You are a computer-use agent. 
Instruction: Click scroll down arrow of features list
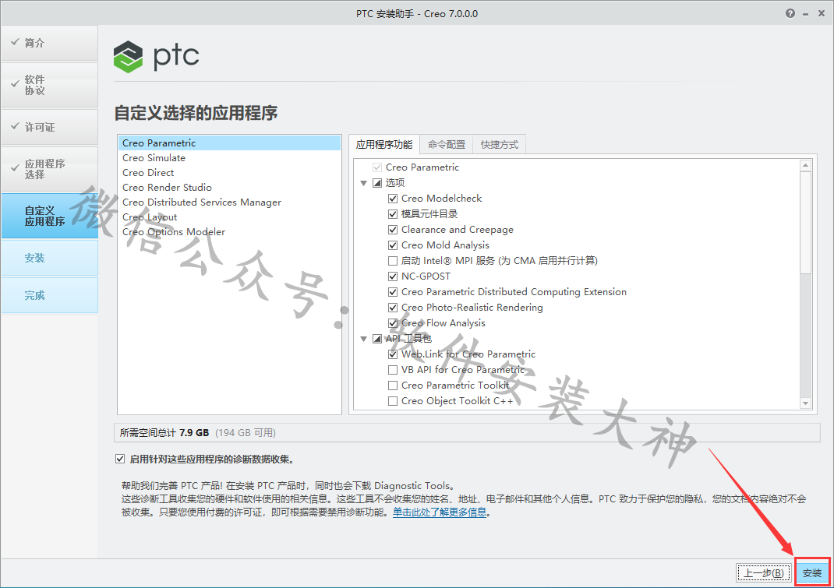(805, 403)
